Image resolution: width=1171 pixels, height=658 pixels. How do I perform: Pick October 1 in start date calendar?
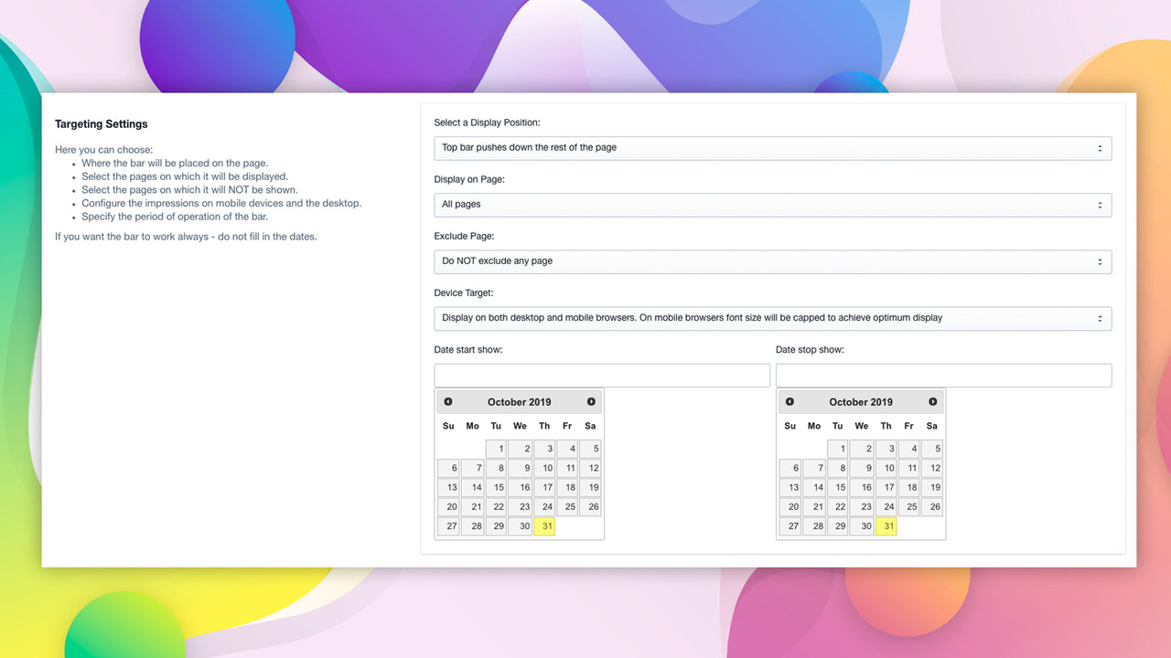tap(496, 449)
